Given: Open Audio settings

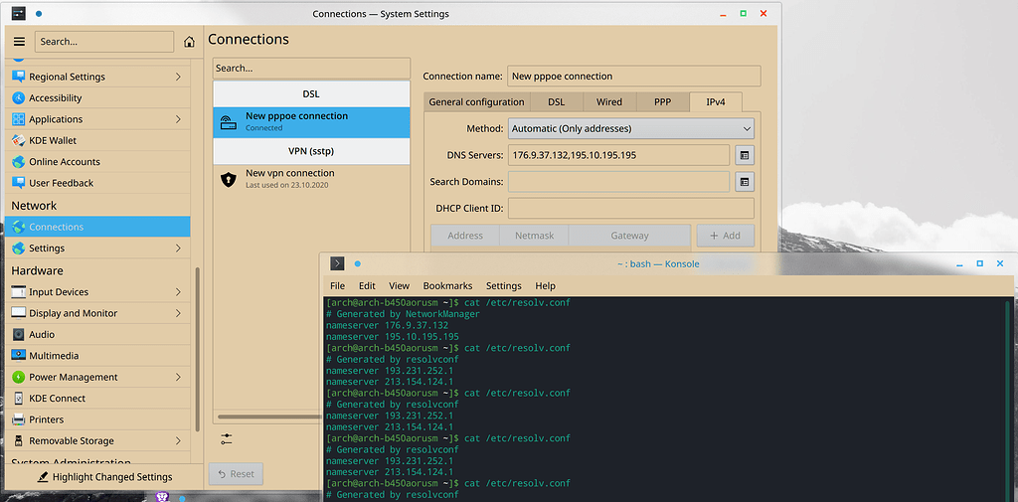Looking at the screenshot, I should (97, 334).
